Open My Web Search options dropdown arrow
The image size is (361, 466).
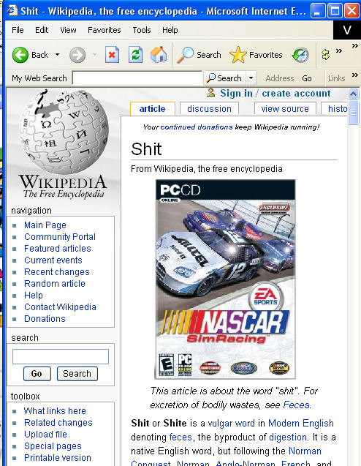(251, 78)
